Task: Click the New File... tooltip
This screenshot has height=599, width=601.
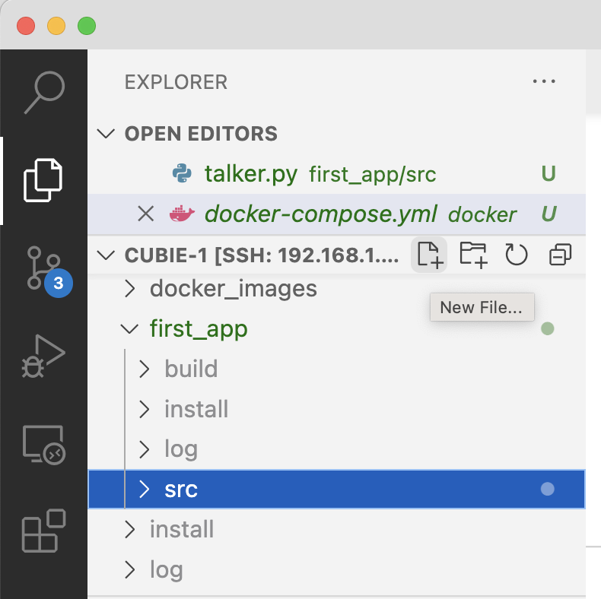Action: click(x=482, y=307)
